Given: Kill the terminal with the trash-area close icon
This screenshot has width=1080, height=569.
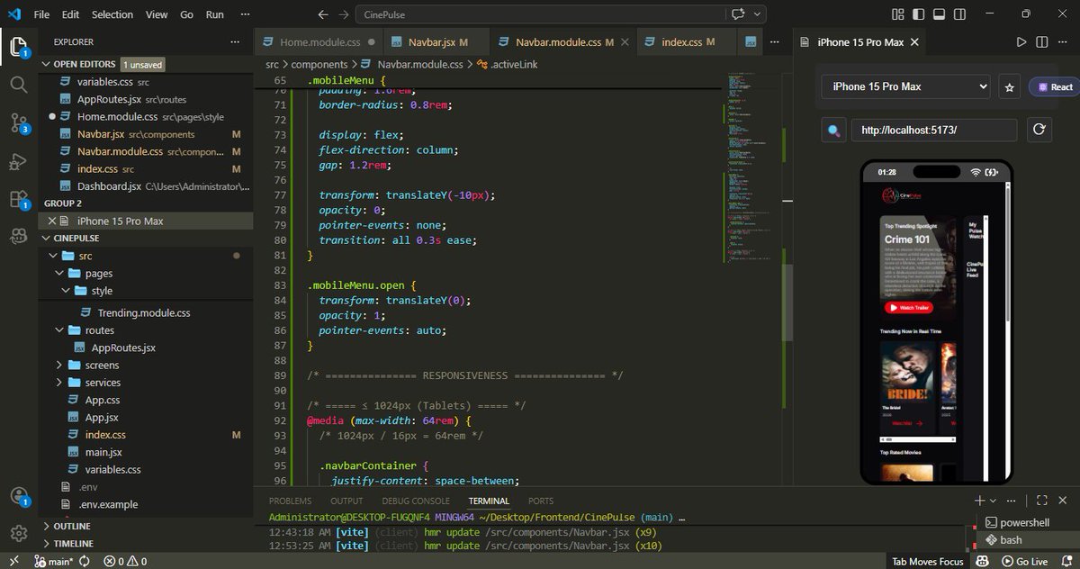Looking at the screenshot, I should [1064, 500].
